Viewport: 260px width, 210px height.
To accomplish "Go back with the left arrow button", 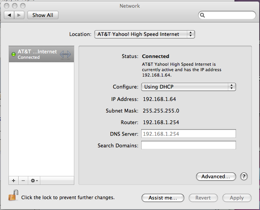I will click(9, 15).
